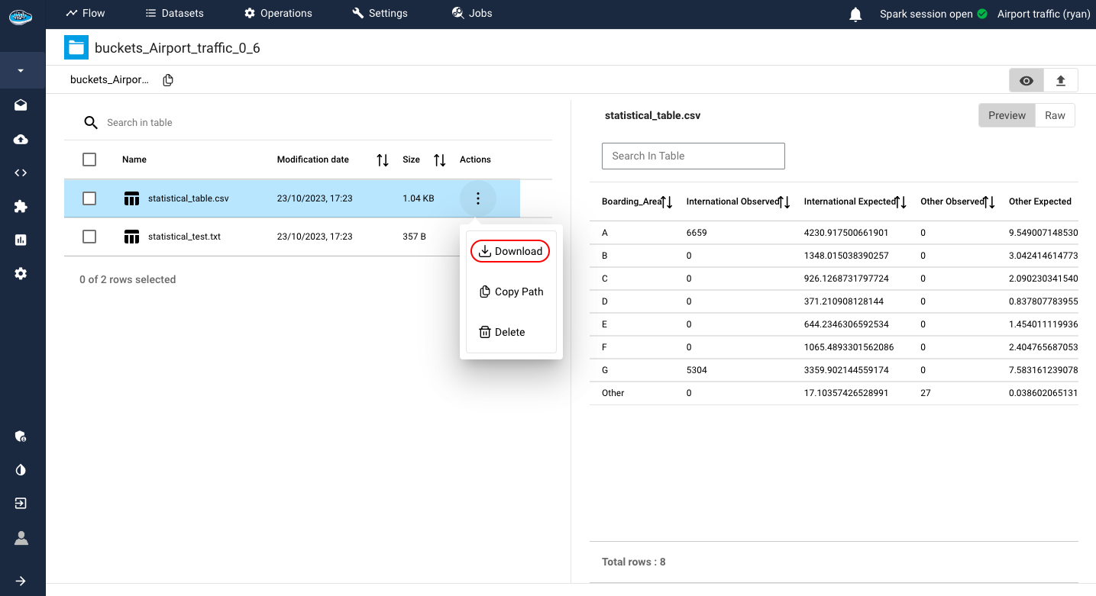Toggle the select all files checkbox

(89, 159)
